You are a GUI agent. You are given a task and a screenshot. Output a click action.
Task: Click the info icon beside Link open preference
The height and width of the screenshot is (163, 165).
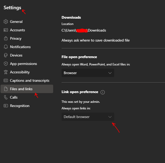(103, 92)
